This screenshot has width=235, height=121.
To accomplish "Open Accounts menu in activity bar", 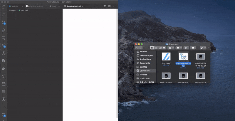I will point(4,115).
